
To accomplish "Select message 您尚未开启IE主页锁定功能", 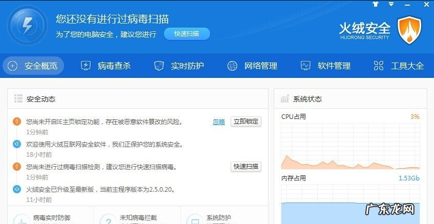I will 105,121.
